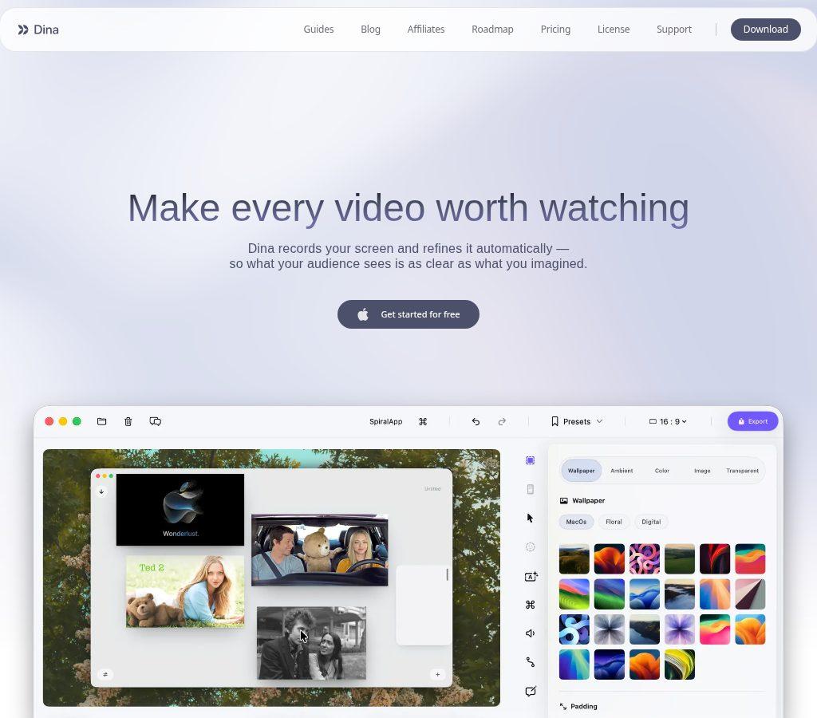Screen dimensions: 817x718
Task: Open the Affiliates link
Action: 426,30
